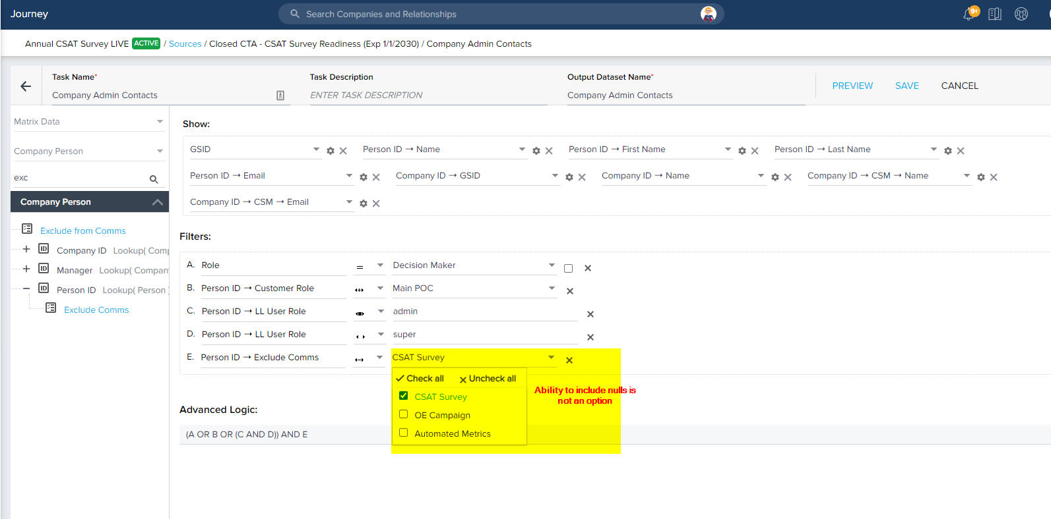
Task: Click the SAVE button
Action: [907, 86]
